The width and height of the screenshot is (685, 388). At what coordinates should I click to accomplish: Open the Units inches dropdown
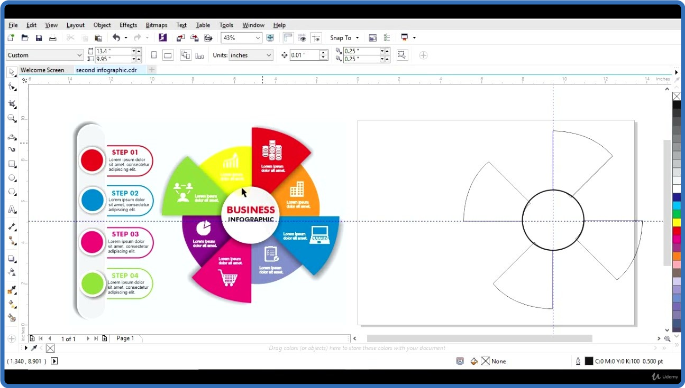pyautogui.click(x=269, y=55)
